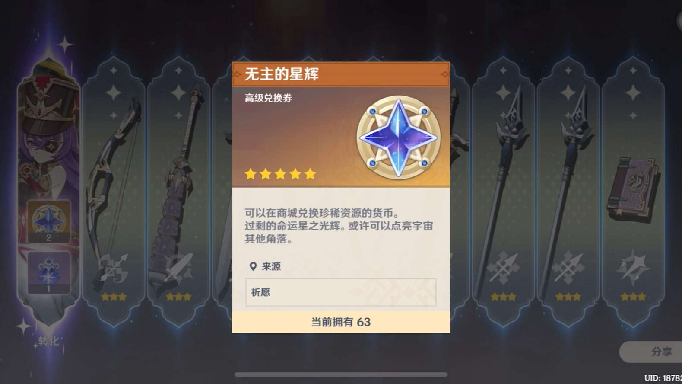682x384 pixels.
Task: Tap the 当前拥有 63 count bar
Action: [341, 322]
